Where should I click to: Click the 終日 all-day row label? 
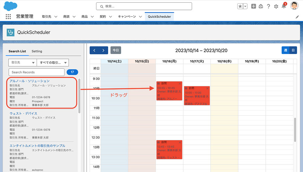[96, 68]
